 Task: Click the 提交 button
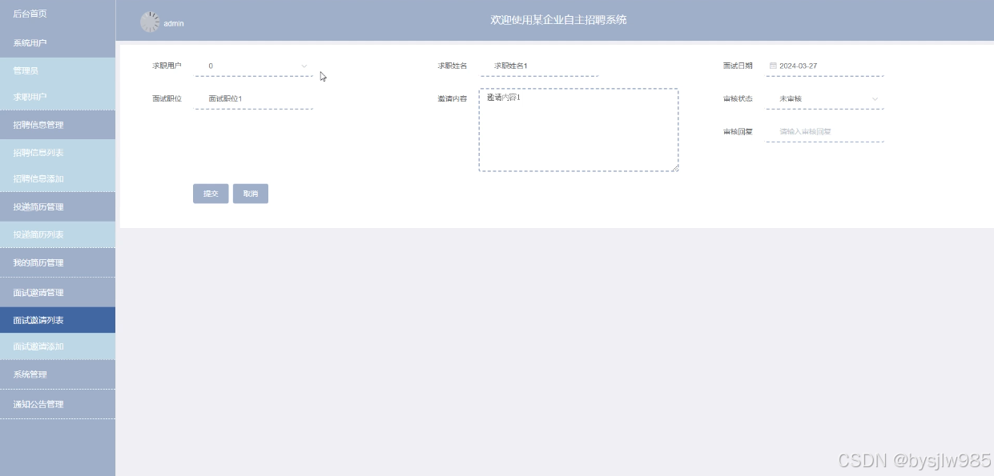coord(211,194)
